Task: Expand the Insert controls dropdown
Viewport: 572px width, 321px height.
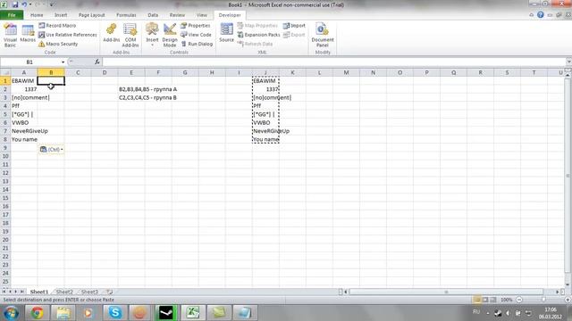Action: tap(152, 36)
